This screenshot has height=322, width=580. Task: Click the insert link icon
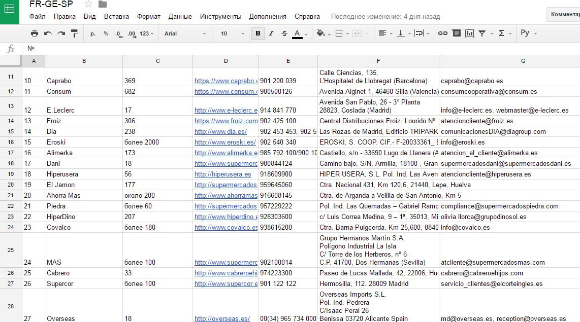pos(443,33)
